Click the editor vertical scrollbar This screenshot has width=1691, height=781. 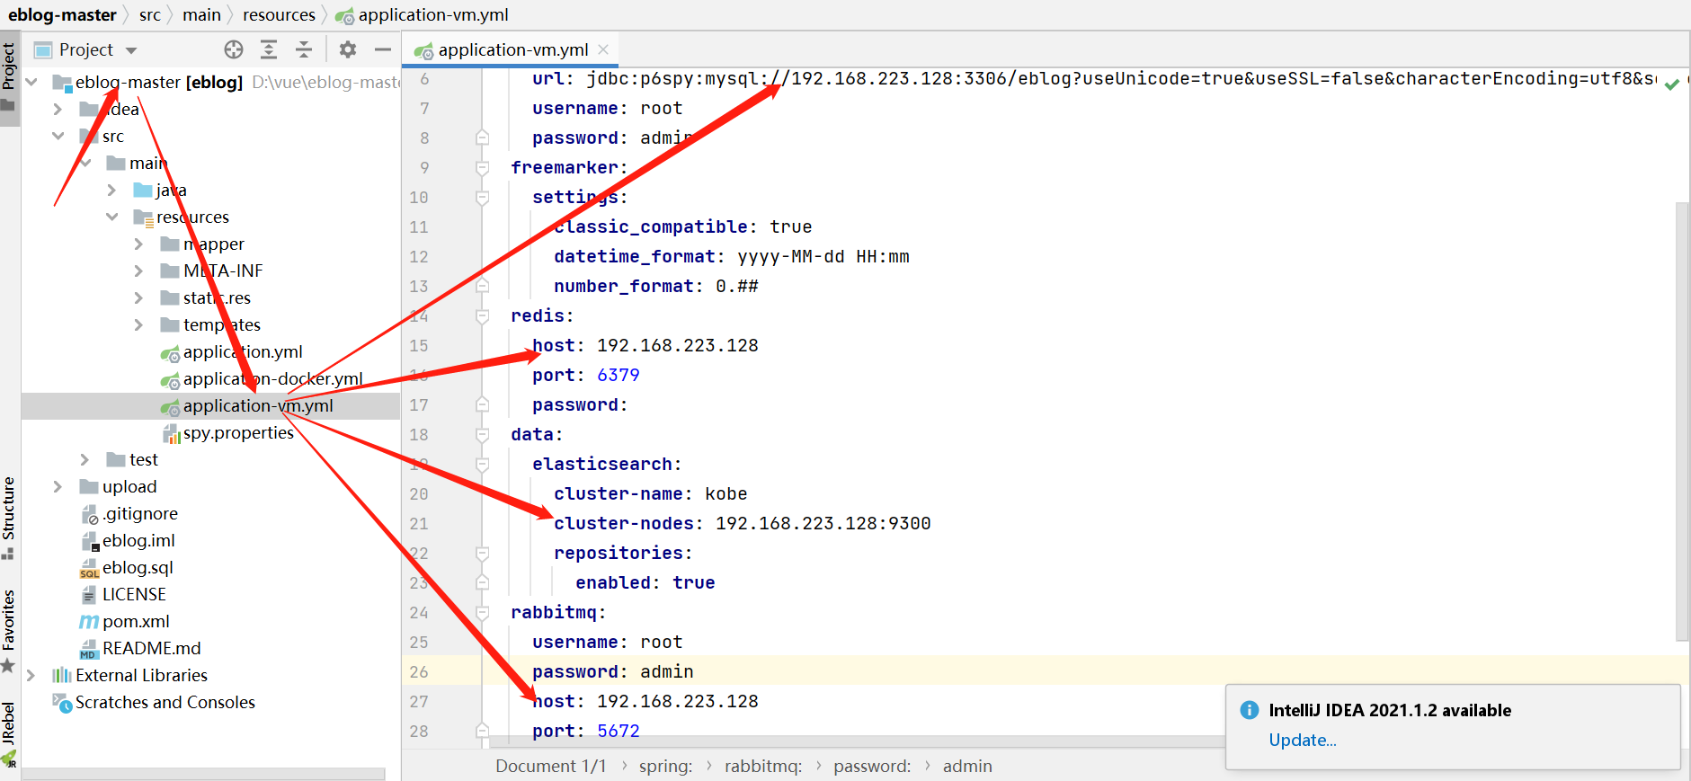click(x=1683, y=421)
